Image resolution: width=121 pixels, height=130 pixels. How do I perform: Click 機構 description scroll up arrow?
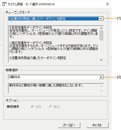coord(101,86)
